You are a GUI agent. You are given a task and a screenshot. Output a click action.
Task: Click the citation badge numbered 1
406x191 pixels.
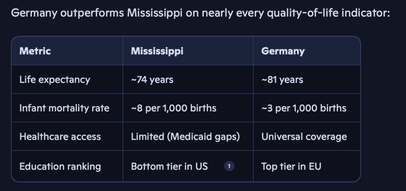(229, 166)
